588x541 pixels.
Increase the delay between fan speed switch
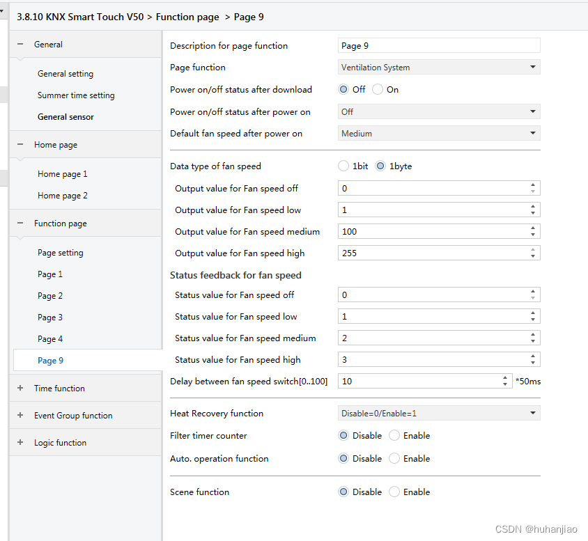pyautogui.click(x=505, y=378)
